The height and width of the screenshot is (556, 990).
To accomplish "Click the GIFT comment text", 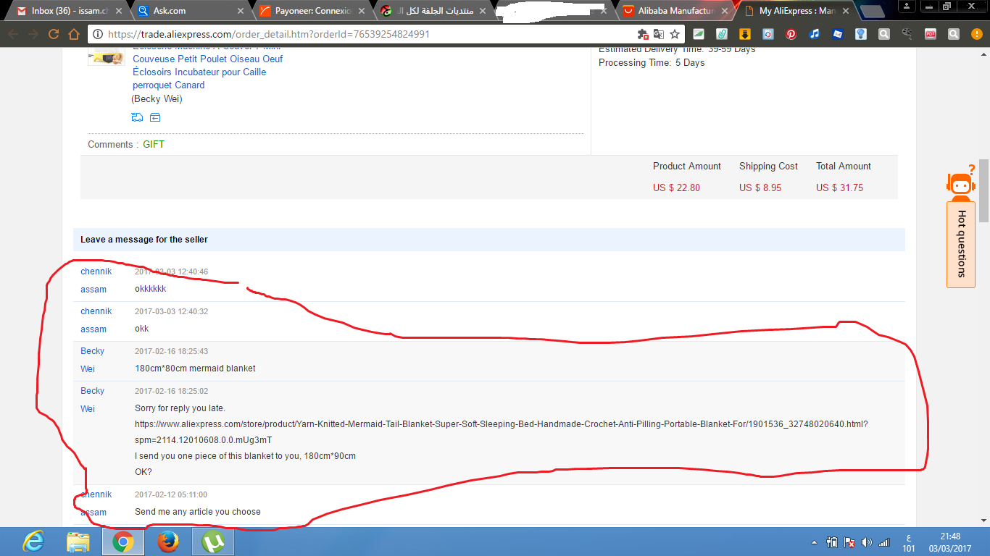I will tap(154, 144).
